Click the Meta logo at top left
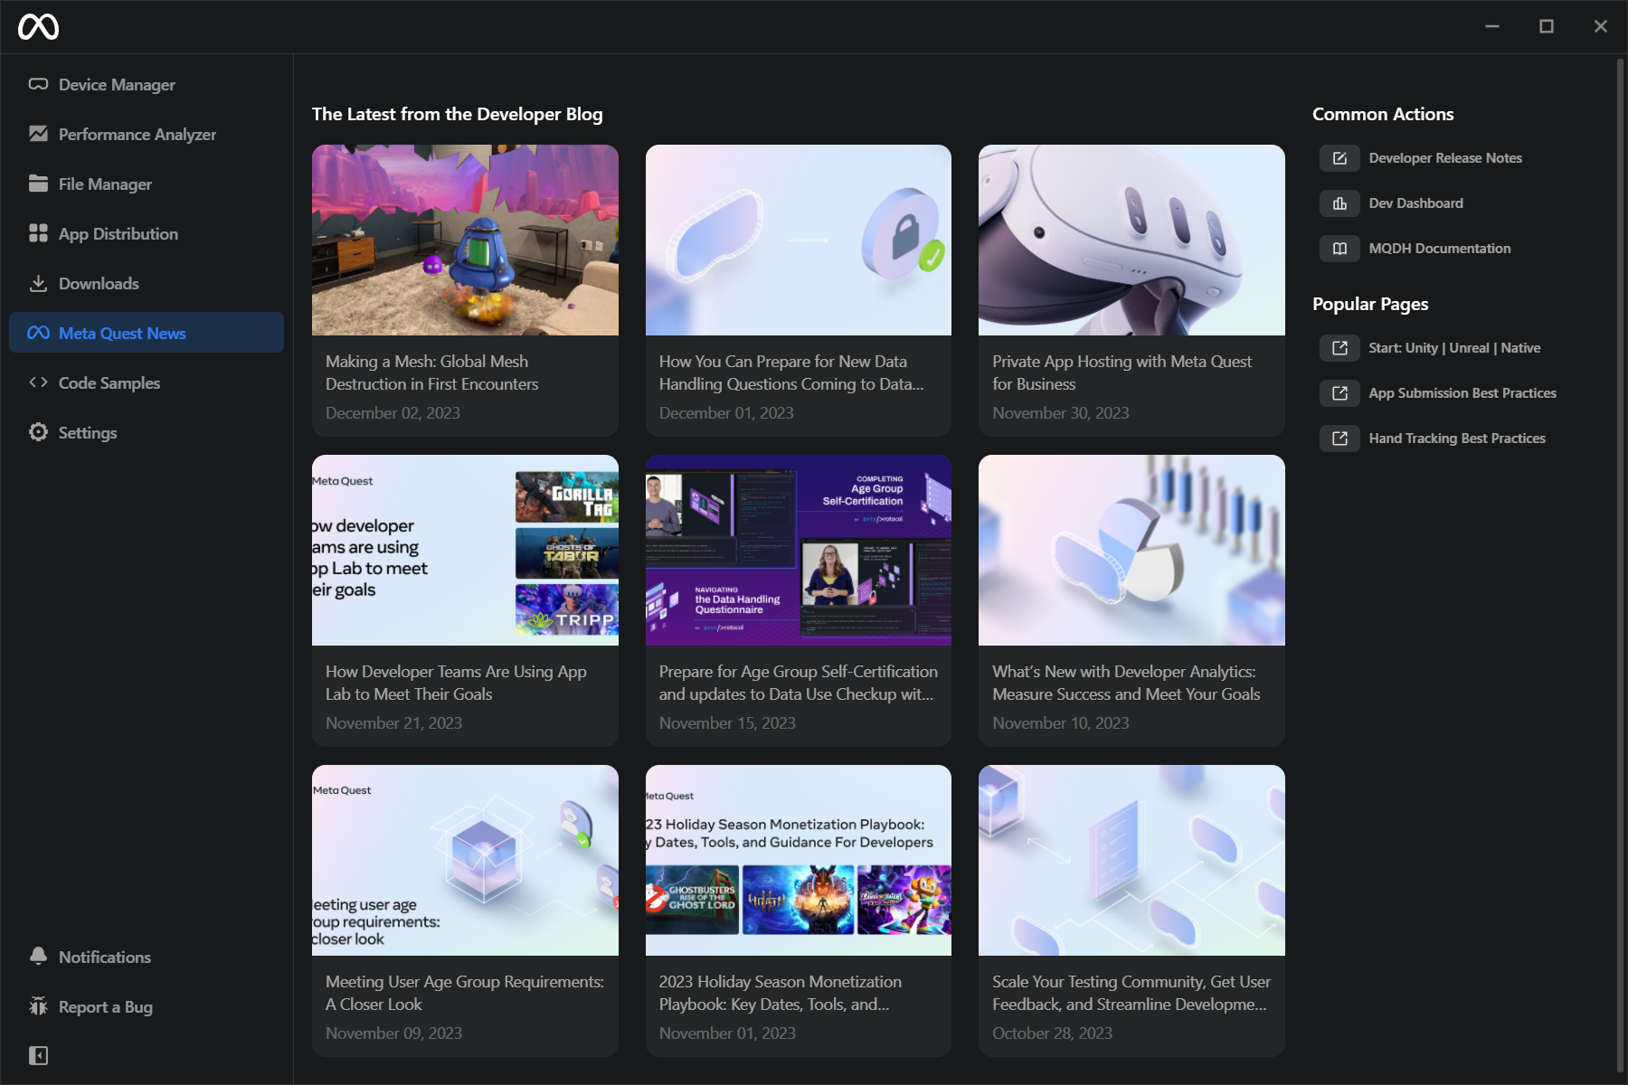 pos(36,25)
